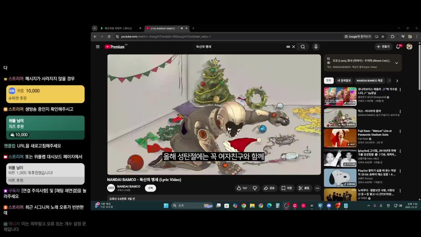
Task: Click the on-screen keyboard icon in the search bar
Action: click(x=288, y=47)
